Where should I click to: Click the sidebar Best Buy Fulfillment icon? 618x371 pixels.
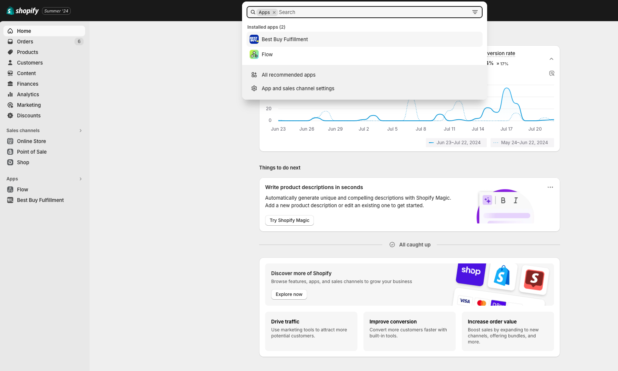(x=10, y=200)
